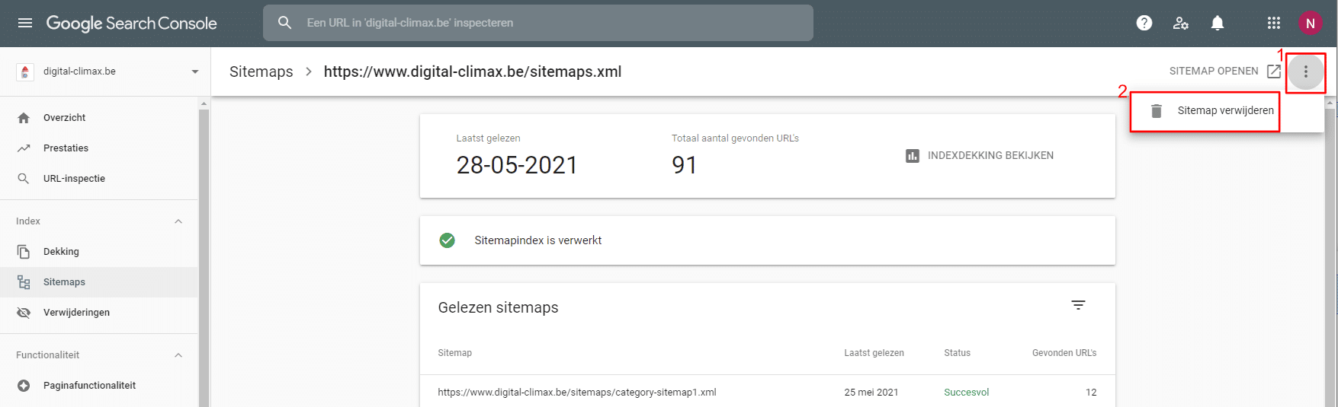1338x407 pixels.
Task: Select Sitemaps in sidebar
Action: click(64, 282)
